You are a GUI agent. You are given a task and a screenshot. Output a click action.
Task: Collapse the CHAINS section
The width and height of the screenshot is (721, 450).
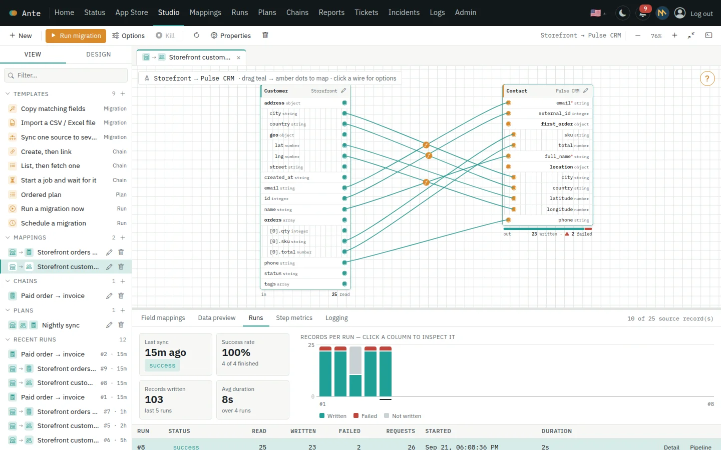pos(8,281)
